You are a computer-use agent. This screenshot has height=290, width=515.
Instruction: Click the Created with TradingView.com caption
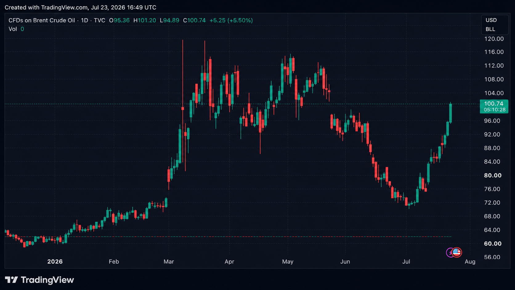80,7
